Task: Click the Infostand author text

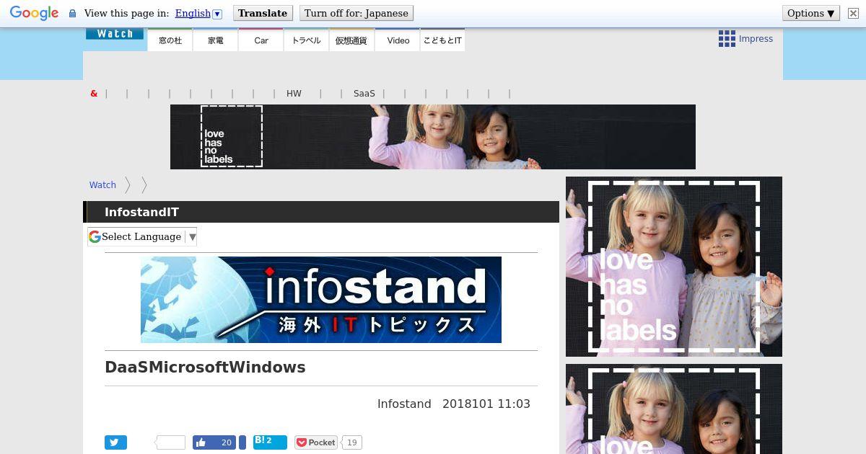Action: point(404,404)
